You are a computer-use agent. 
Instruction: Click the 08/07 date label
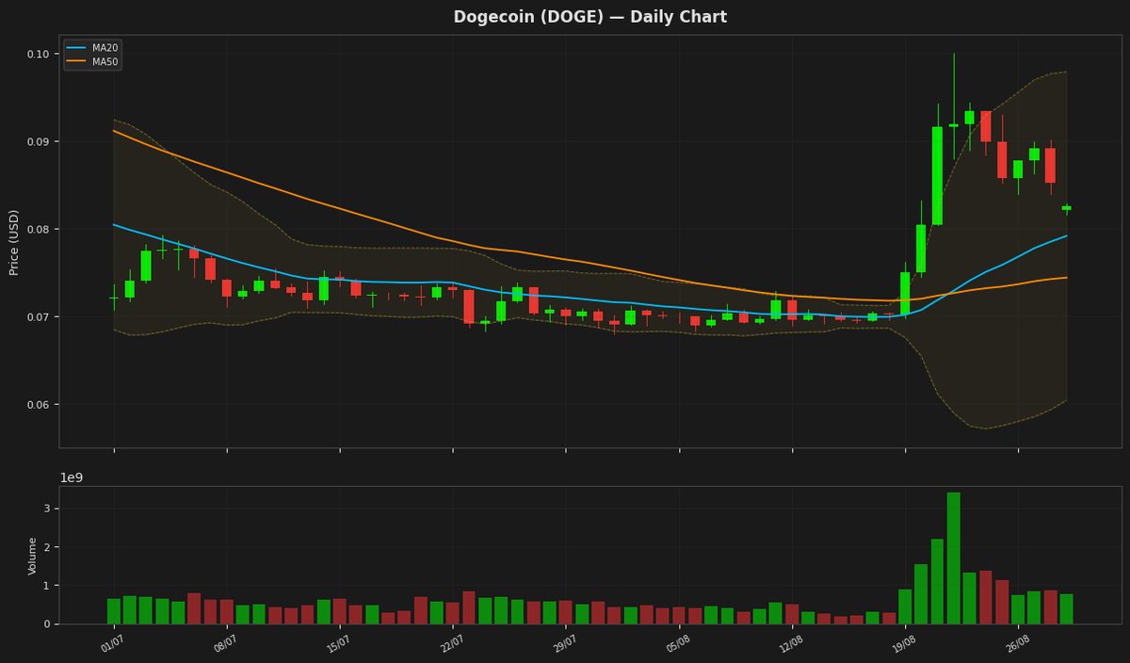coord(224,643)
